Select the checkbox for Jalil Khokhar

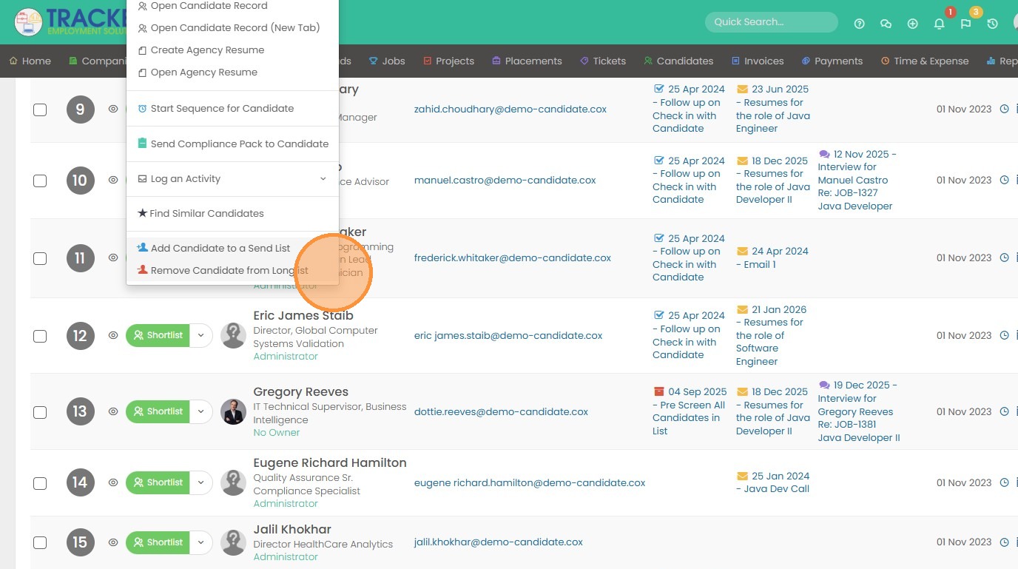(40, 543)
